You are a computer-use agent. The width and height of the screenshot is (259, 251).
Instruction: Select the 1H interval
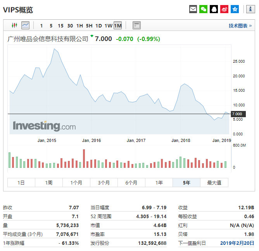[79, 26]
